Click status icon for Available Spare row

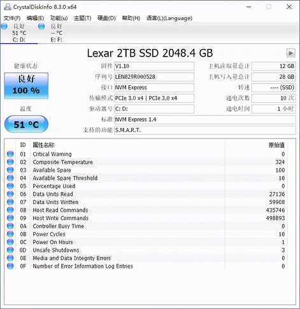click(10, 170)
